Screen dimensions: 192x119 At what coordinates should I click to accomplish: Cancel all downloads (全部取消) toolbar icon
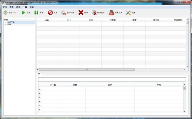64,13
